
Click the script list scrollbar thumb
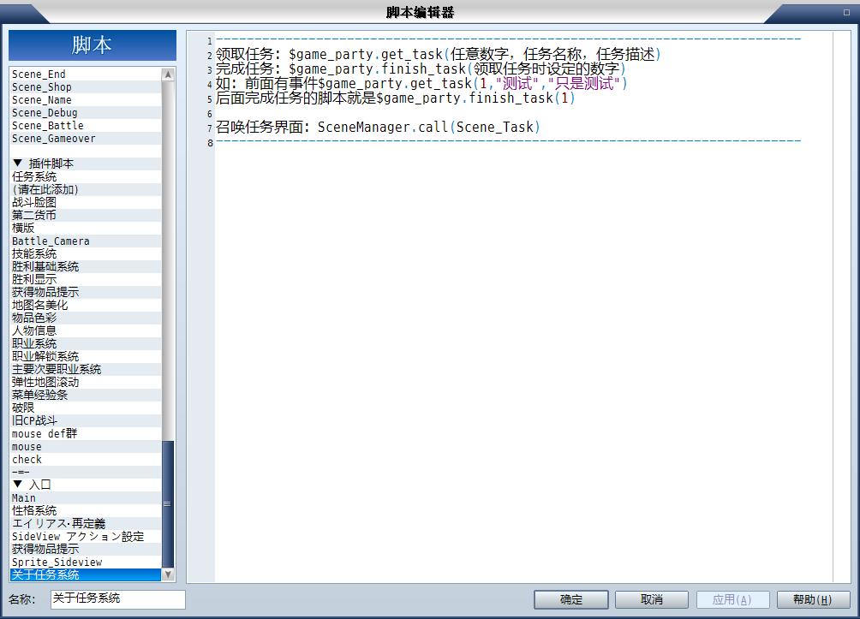point(169,504)
